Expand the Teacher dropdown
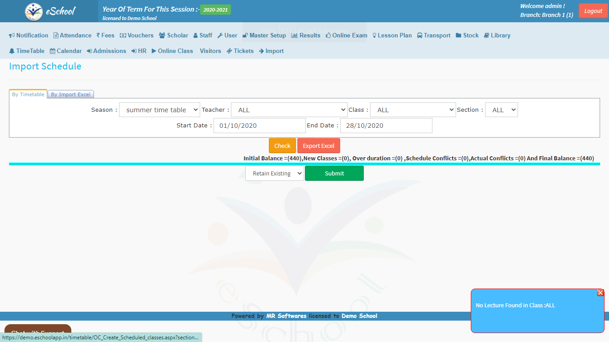This screenshot has width=609, height=342. pos(289,110)
